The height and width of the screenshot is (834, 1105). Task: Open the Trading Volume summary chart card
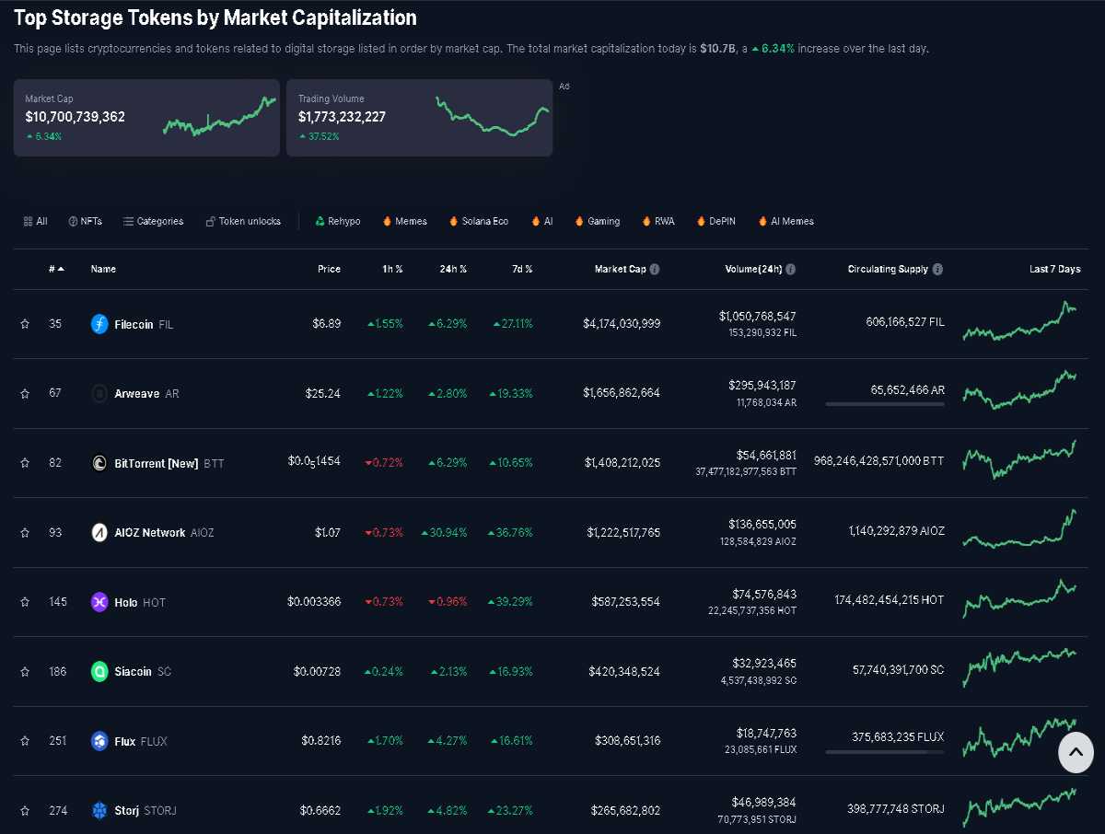click(420, 118)
